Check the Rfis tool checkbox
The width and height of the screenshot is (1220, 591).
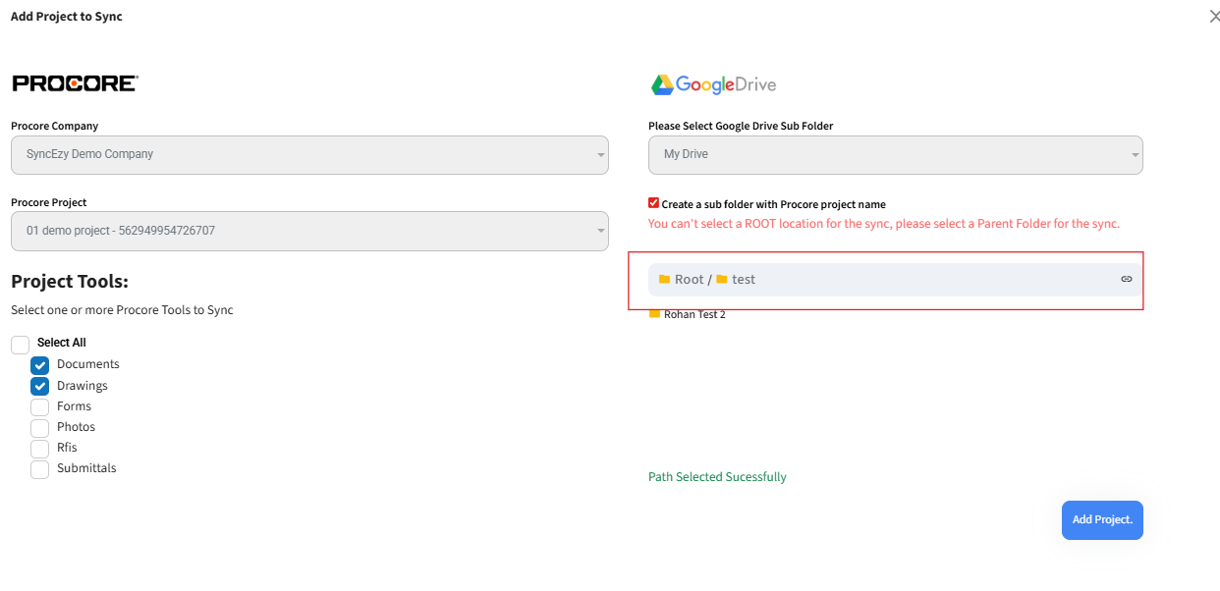[x=40, y=449]
